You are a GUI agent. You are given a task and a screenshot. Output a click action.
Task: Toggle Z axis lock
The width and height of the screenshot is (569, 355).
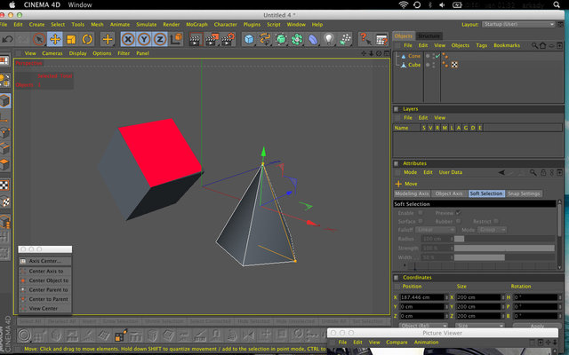(x=160, y=39)
